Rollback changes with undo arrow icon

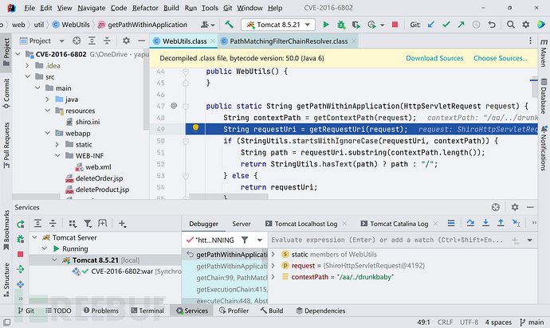point(492,25)
